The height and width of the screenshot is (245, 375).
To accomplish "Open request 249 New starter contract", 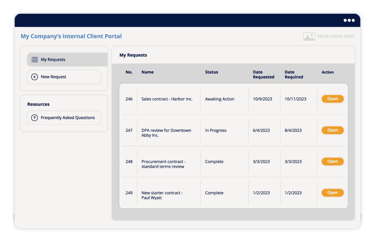I will 332,193.
